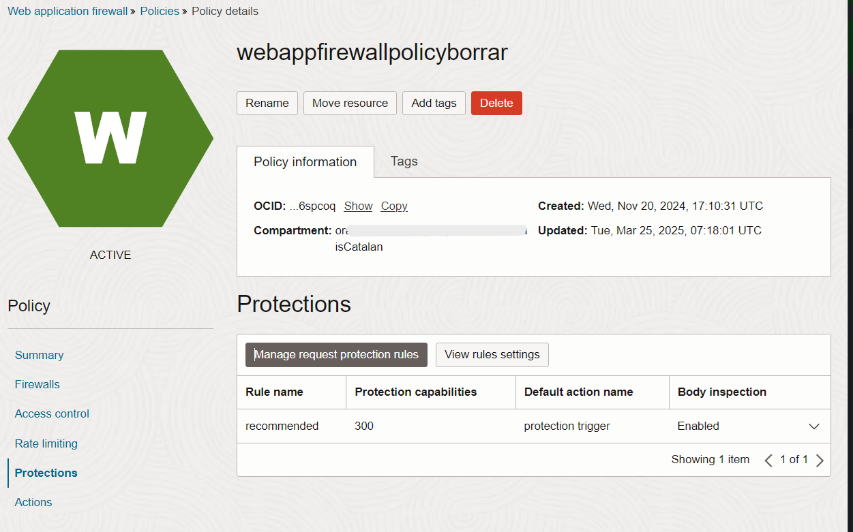This screenshot has width=853, height=532.
Task: Open the Summary section in sidebar
Action: (x=39, y=355)
